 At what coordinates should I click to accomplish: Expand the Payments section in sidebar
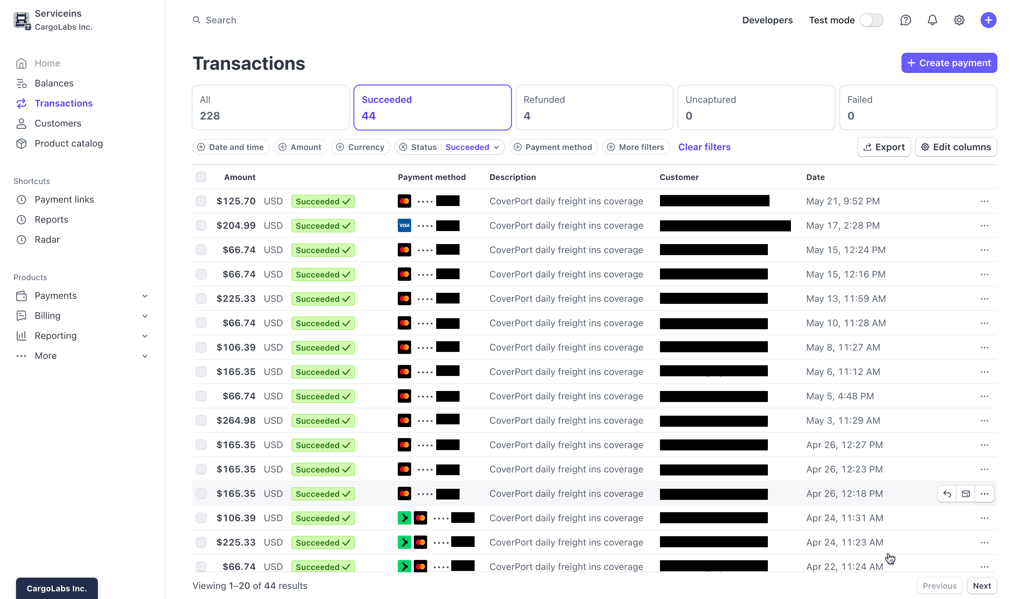tap(145, 296)
